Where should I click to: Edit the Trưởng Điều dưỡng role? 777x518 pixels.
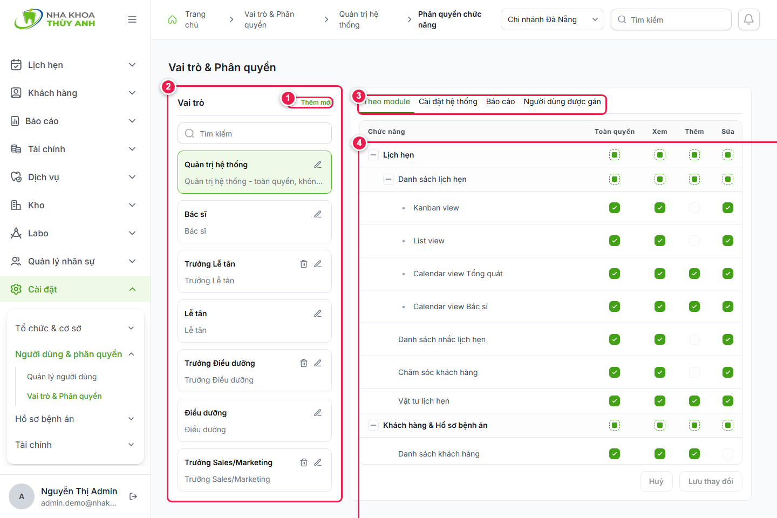pyautogui.click(x=318, y=363)
